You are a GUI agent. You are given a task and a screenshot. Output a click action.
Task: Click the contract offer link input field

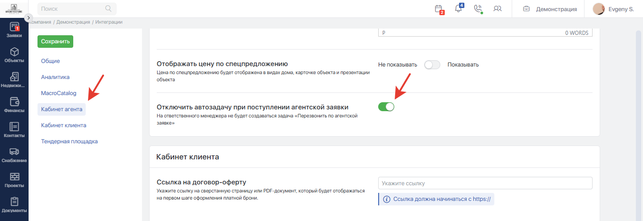click(485, 183)
